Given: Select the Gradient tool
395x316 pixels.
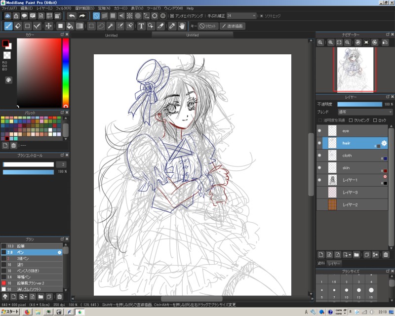Looking at the screenshot, I should [79, 26].
